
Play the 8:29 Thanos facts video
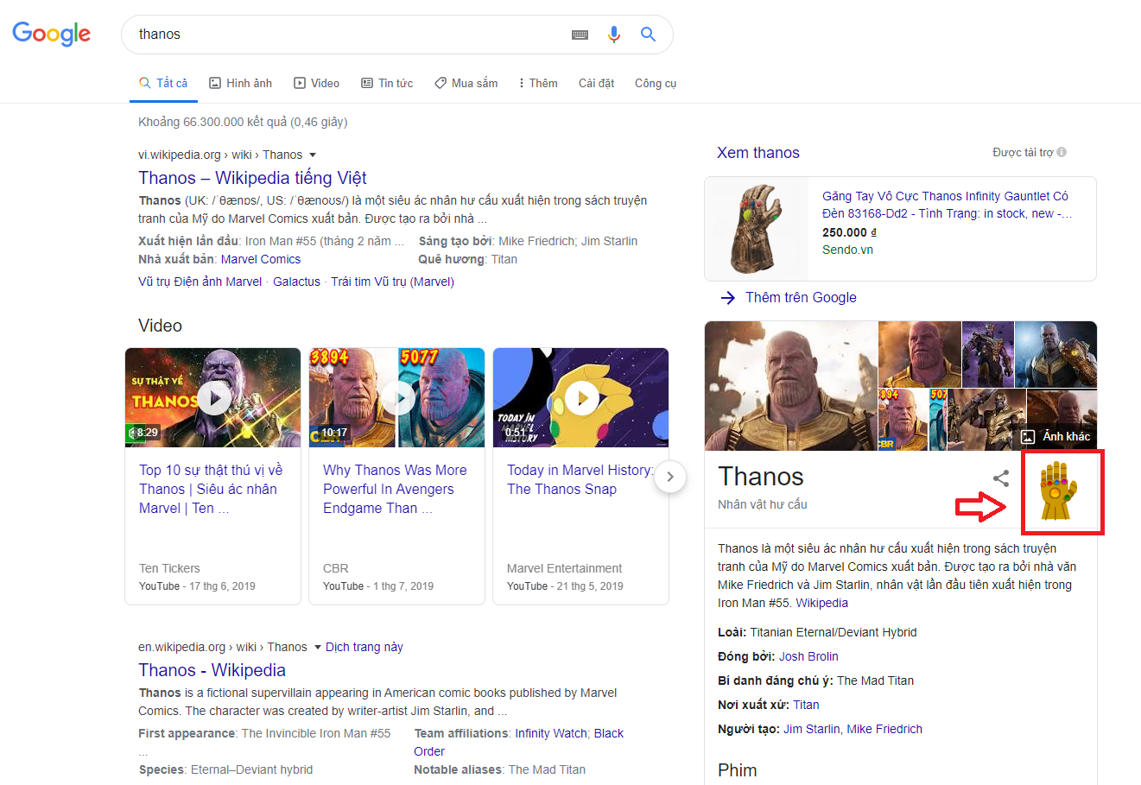(x=213, y=397)
